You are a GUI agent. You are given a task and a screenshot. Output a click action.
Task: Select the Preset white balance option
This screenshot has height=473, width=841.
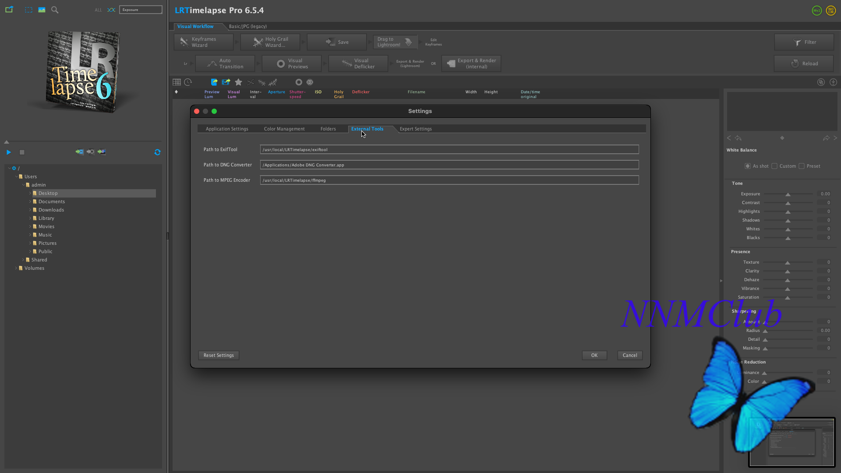(802, 166)
